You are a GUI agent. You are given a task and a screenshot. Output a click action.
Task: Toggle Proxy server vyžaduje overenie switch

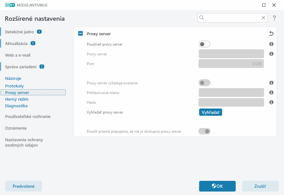coord(204,83)
